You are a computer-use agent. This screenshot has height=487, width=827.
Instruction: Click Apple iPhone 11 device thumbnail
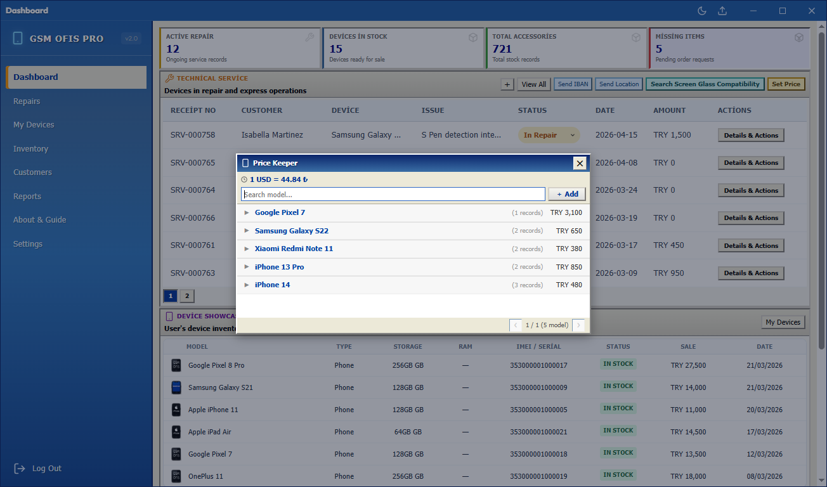point(176,410)
